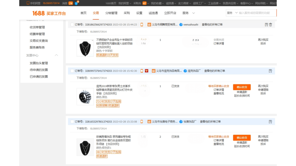Screen dimensions: 296x166
Task: Click 确认收货 button on the 庞克 bracelet order
Action: pos(243,87)
